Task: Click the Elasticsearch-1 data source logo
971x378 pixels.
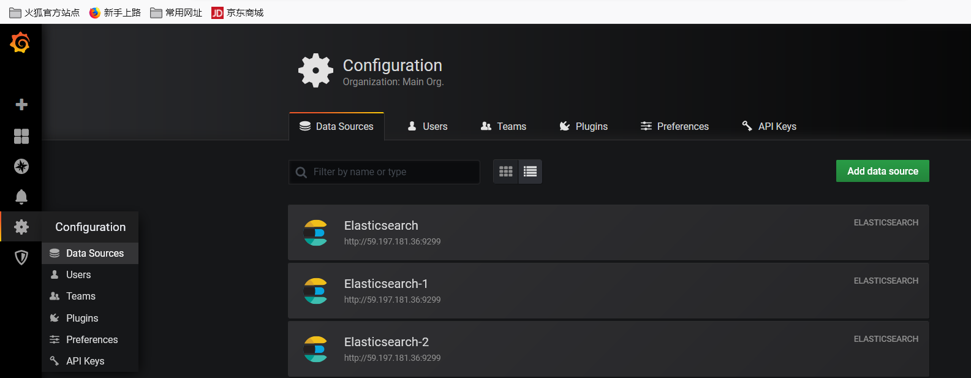Action: click(315, 291)
